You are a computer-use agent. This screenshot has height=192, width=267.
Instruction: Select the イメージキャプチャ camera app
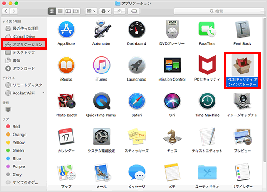pos(242,101)
